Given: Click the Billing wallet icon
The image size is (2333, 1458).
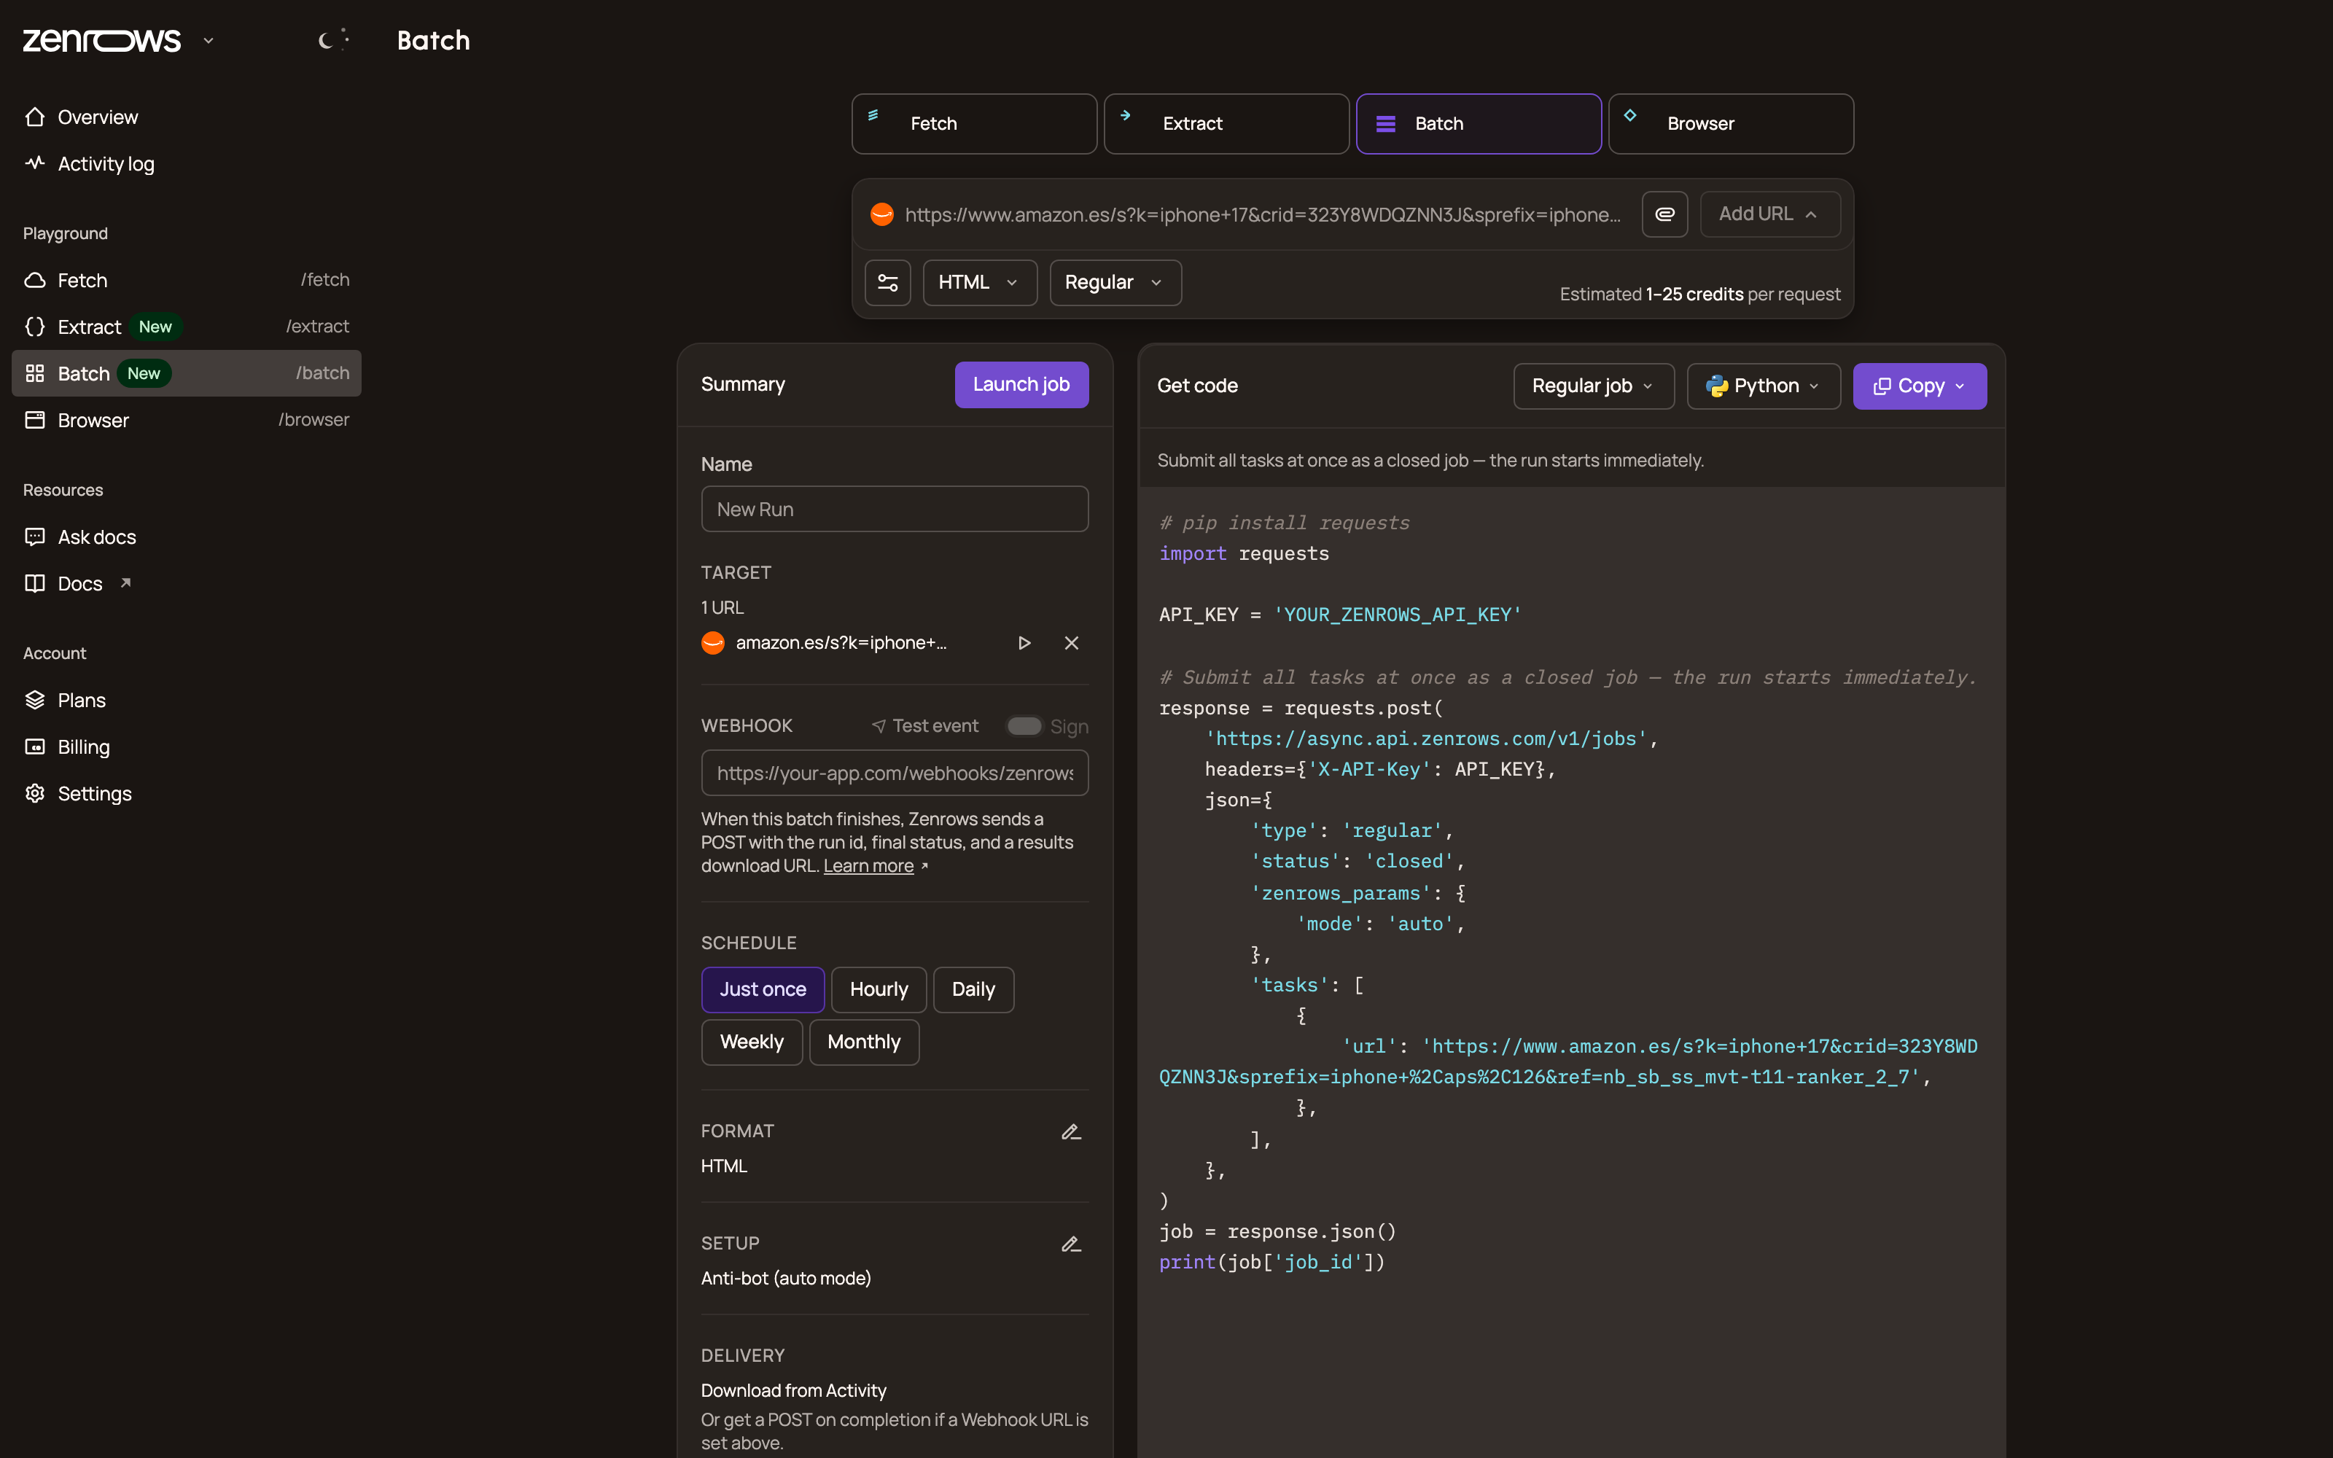Looking at the screenshot, I should coord(35,746).
